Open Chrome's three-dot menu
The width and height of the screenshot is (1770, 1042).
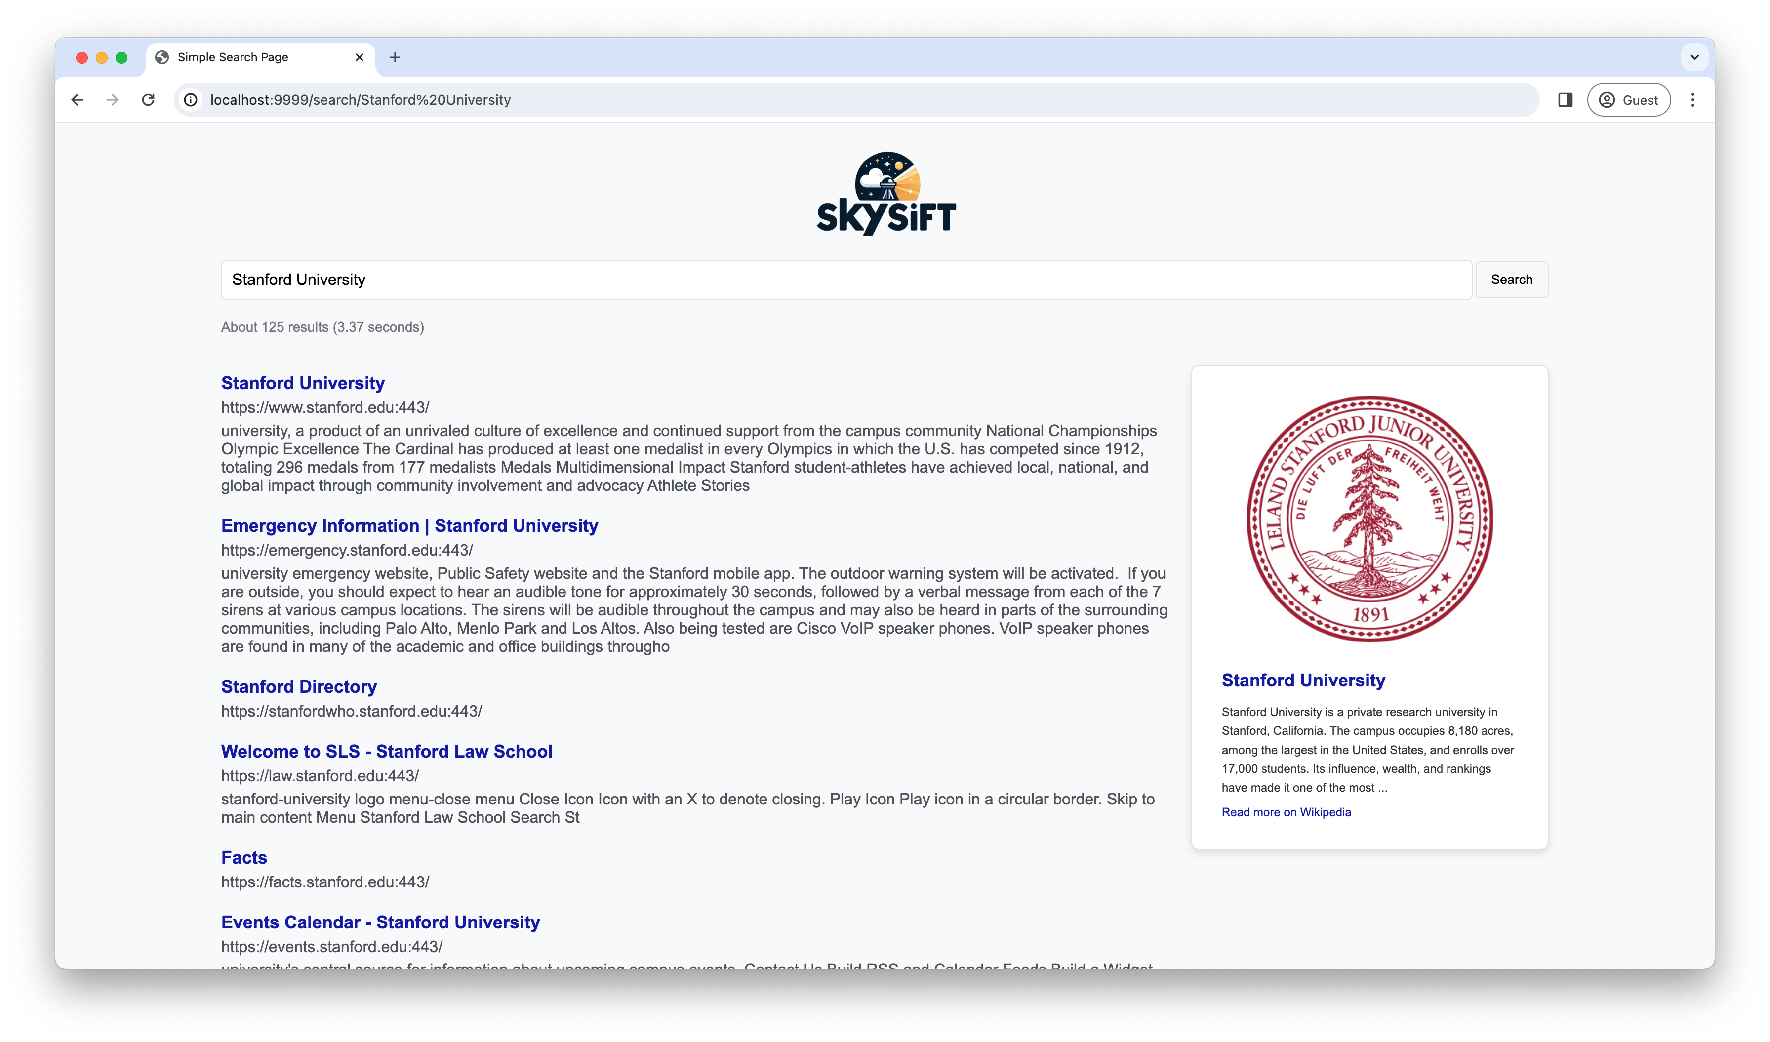[1693, 100]
